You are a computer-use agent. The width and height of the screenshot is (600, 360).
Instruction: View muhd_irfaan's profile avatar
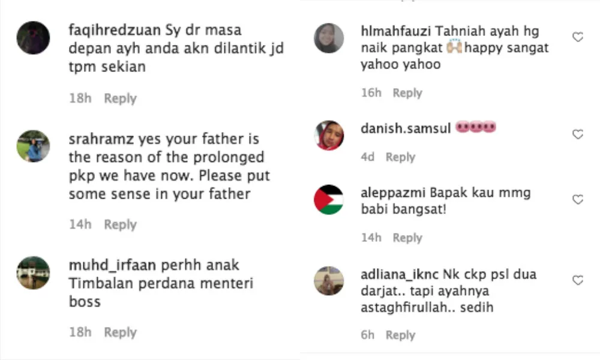(33, 273)
